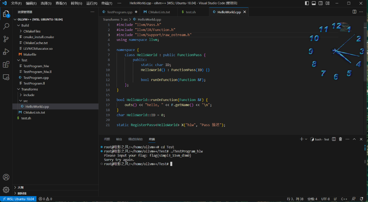Open the Search view in activity bar
368x202 pixels.
click(6, 26)
